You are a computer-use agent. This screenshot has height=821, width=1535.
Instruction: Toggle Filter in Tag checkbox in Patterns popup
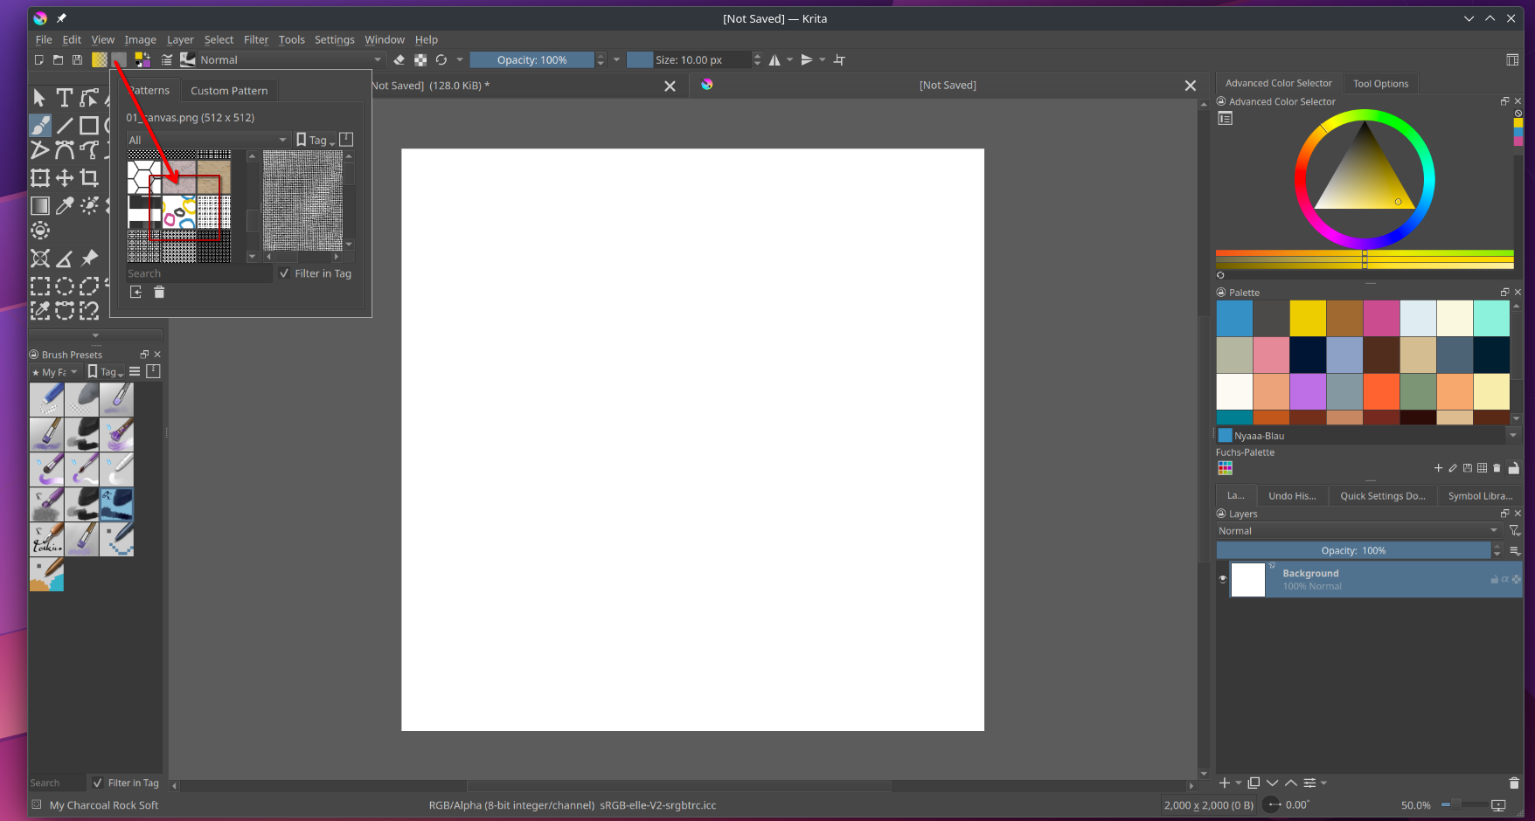click(x=284, y=273)
